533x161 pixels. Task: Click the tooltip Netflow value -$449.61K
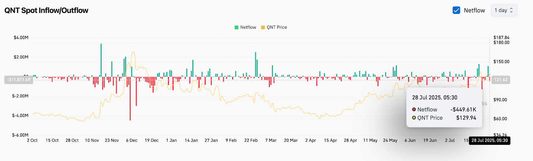tap(463, 110)
